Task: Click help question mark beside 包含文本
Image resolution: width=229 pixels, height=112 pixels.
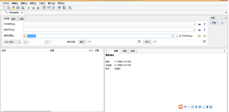Action: [x=204, y=30]
